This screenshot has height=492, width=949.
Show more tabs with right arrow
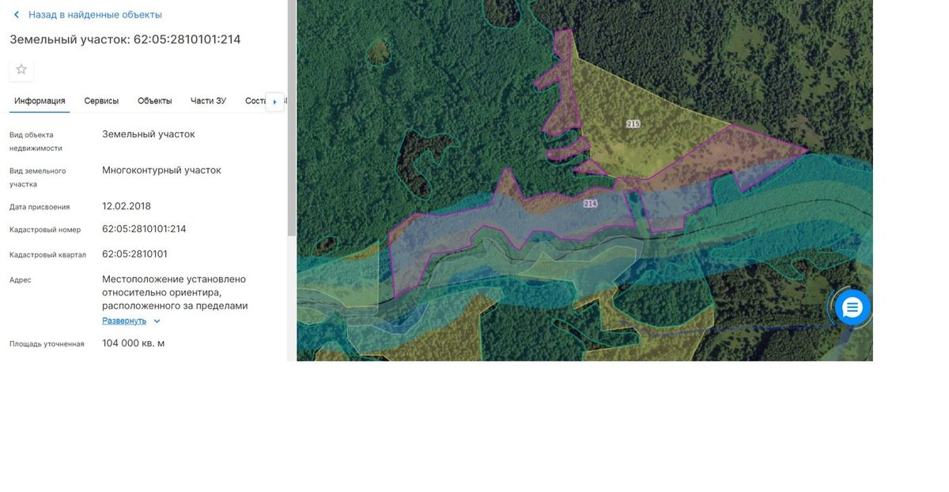(274, 102)
